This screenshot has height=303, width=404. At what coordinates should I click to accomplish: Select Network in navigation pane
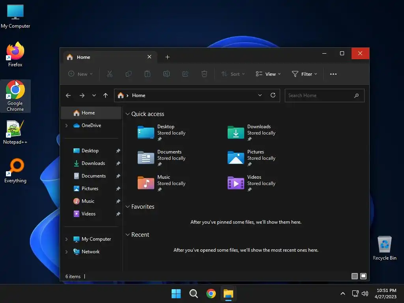pos(91,252)
